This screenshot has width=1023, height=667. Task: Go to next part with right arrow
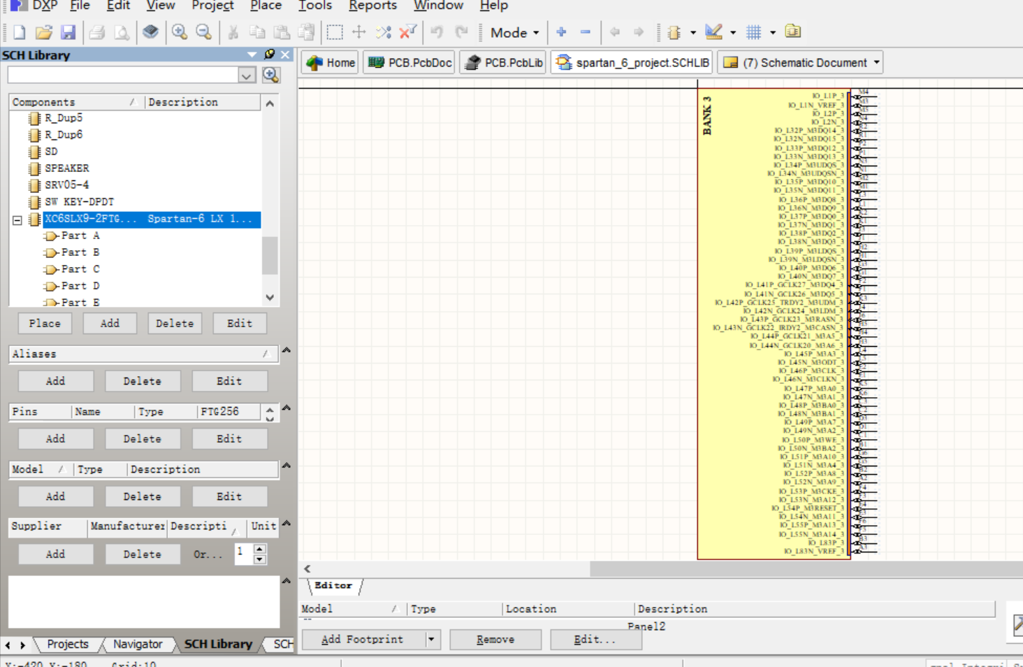(639, 32)
